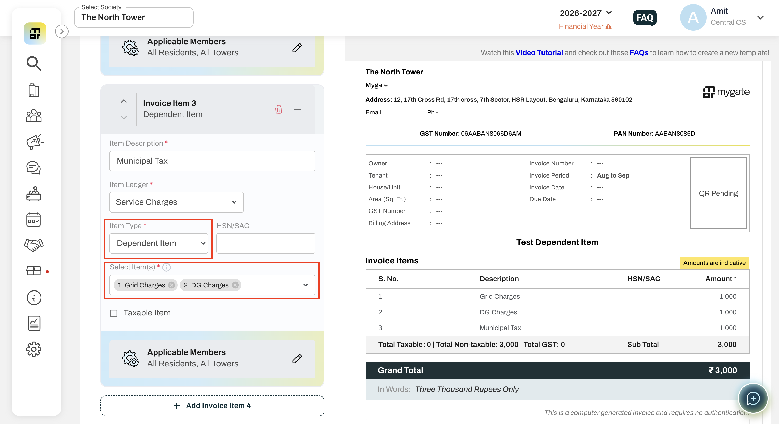Click the Sub Total 3,000 value

[727, 344]
